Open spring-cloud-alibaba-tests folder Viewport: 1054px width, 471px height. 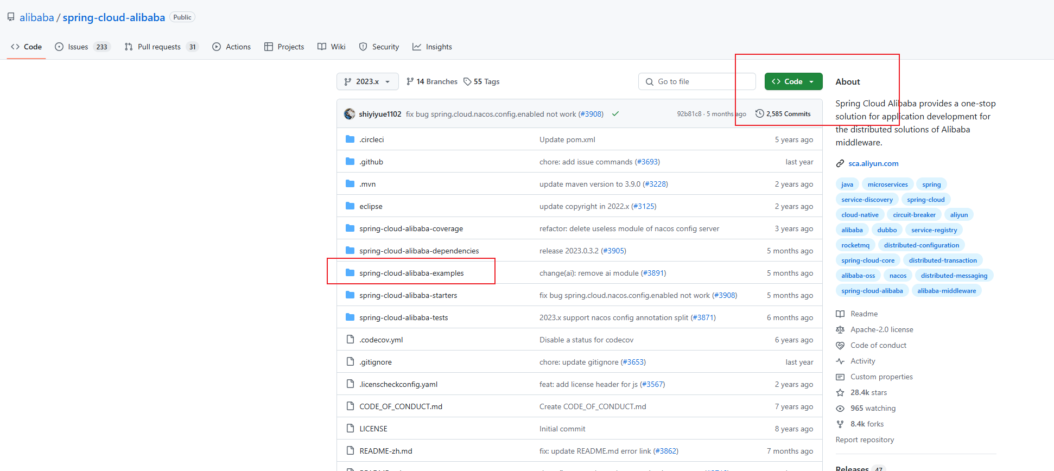point(404,317)
